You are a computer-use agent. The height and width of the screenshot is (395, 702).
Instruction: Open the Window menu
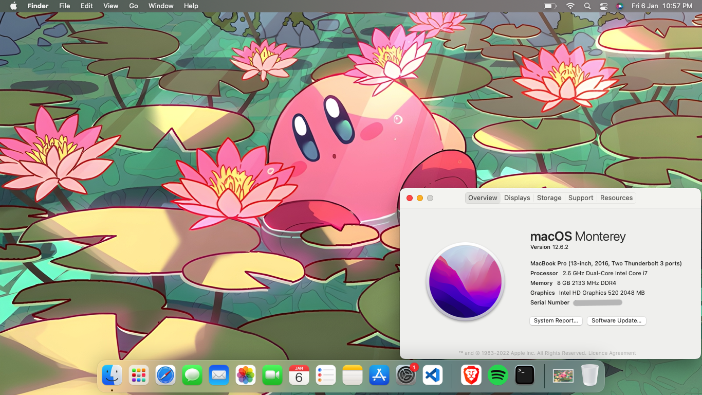click(x=161, y=6)
